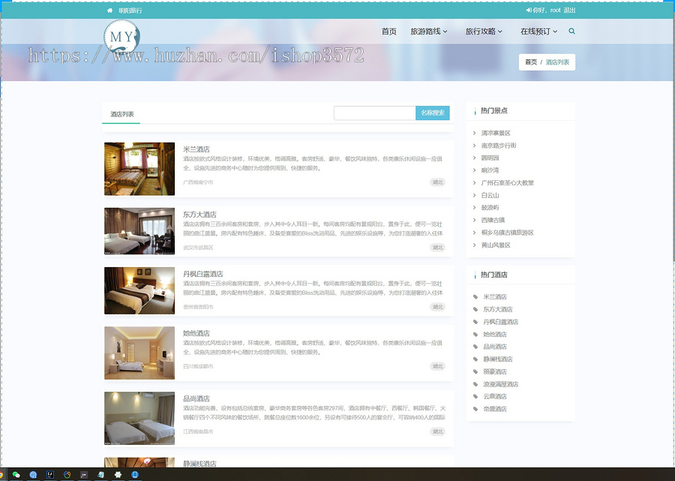Select the 酒店列表 tab
Image resolution: width=675 pixels, height=481 pixels.
point(121,114)
